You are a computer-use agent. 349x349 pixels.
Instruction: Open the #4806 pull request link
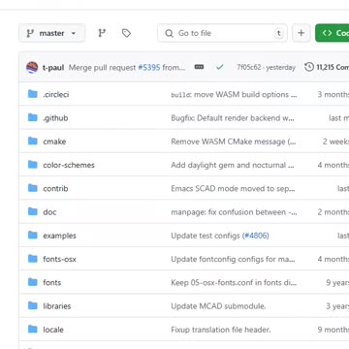(256, 236)
